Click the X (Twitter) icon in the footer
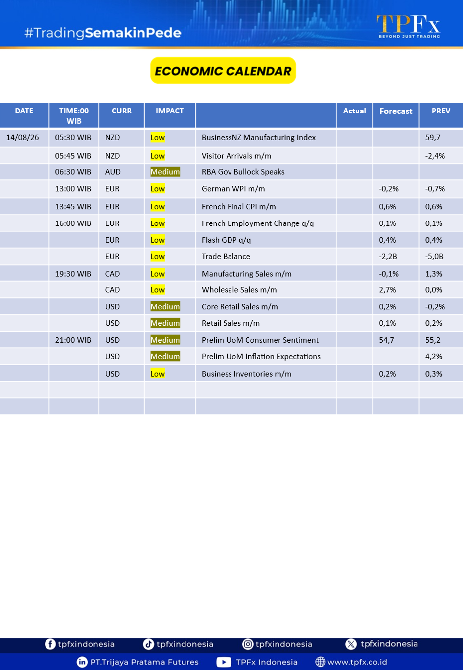This screenshot has height=670, width=463. tap(351, 644)
